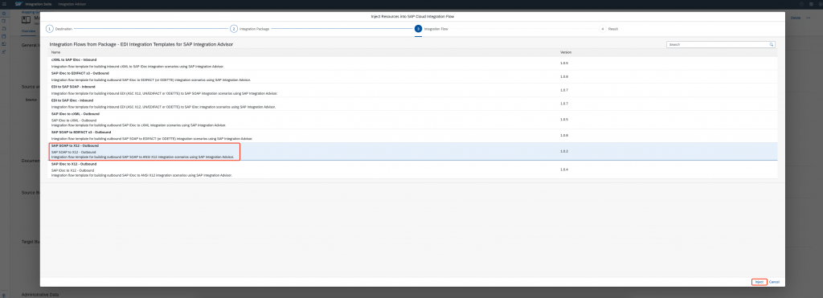
Task: Click the Cancel button in the dialog
Action: 774,282
